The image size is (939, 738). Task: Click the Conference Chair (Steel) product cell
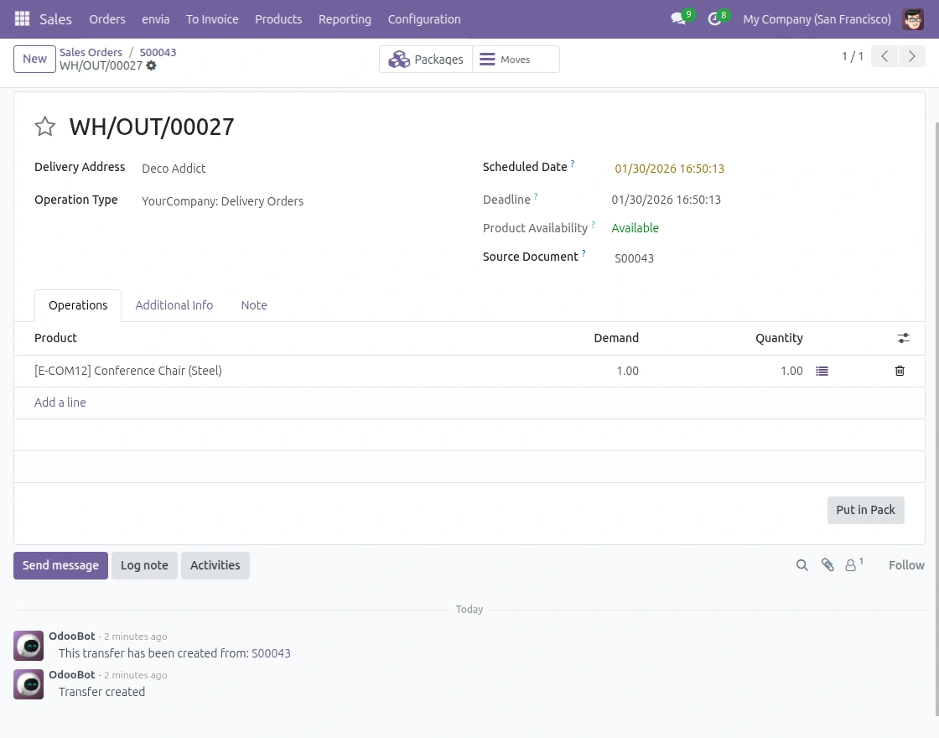128,371
